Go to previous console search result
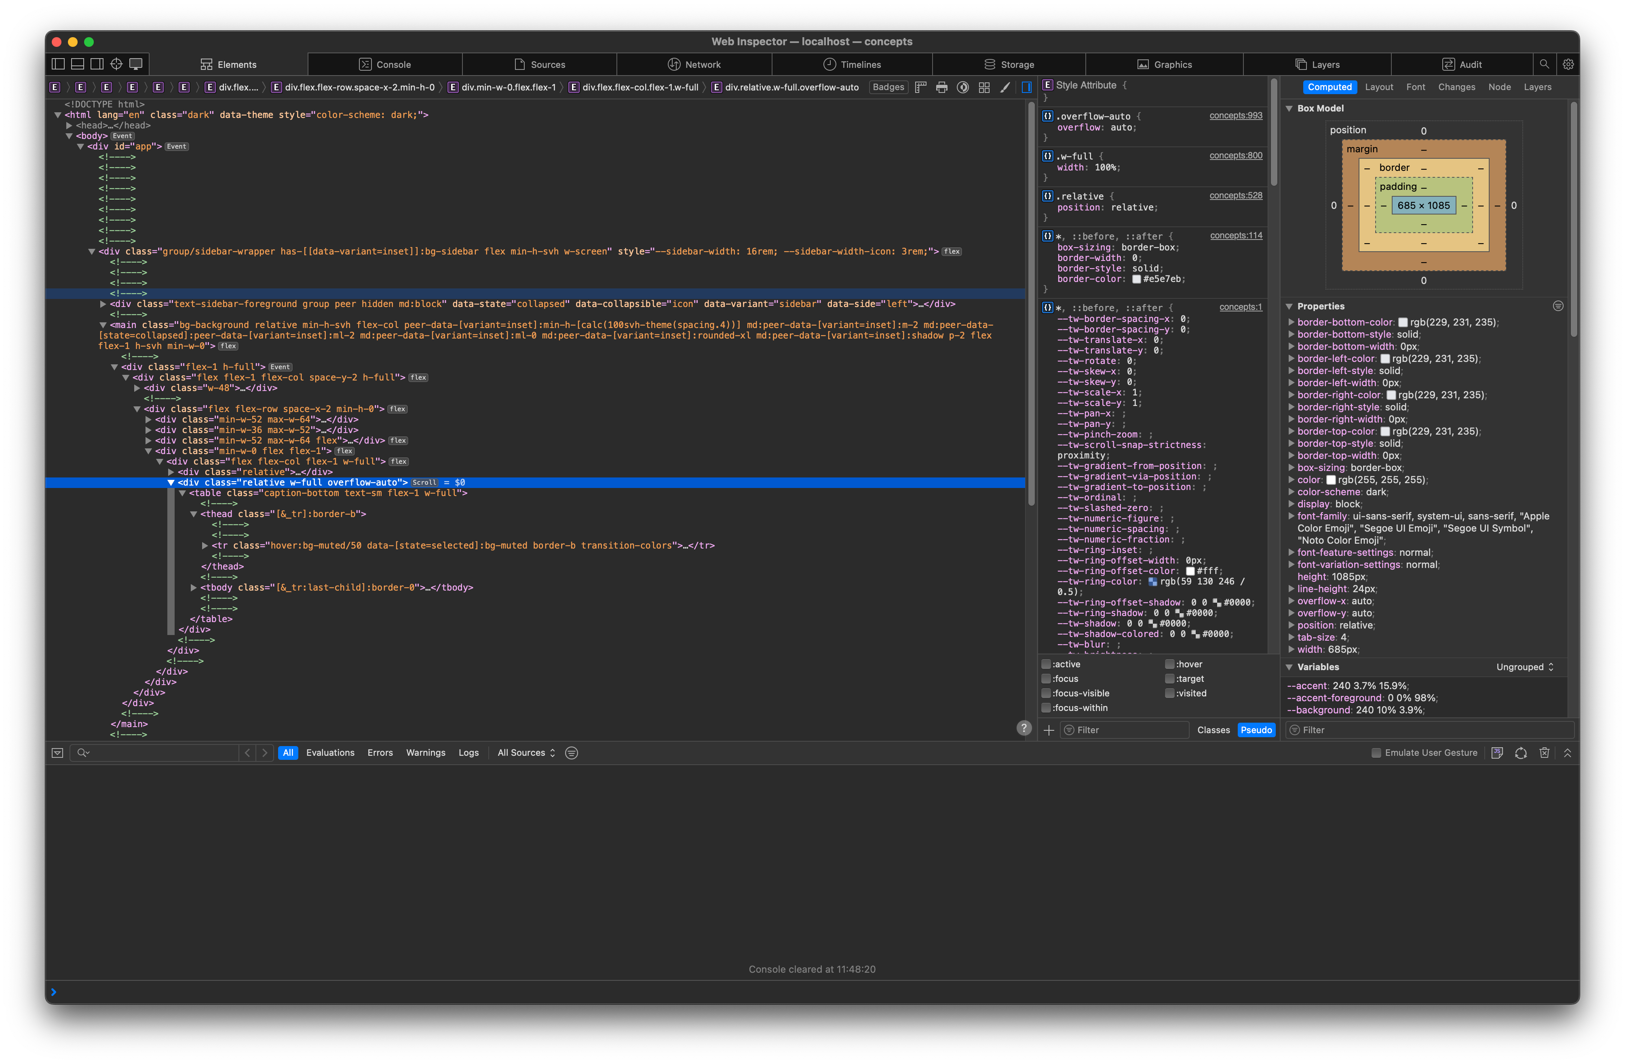This screenshot has height=1064, width=1625. [x=248, y=753]
